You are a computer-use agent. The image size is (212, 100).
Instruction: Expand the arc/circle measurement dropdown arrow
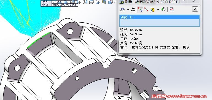pos(128,10)
